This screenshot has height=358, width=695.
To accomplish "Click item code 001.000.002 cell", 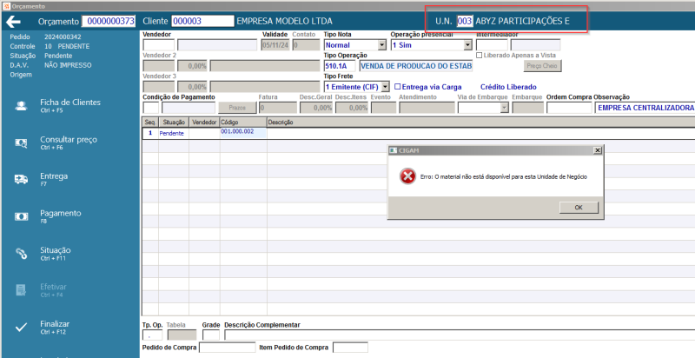I will pos(243,133).
